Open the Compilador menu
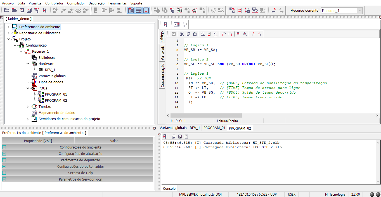The height and width of the screenshot is (197, 381). click(76, 3)
